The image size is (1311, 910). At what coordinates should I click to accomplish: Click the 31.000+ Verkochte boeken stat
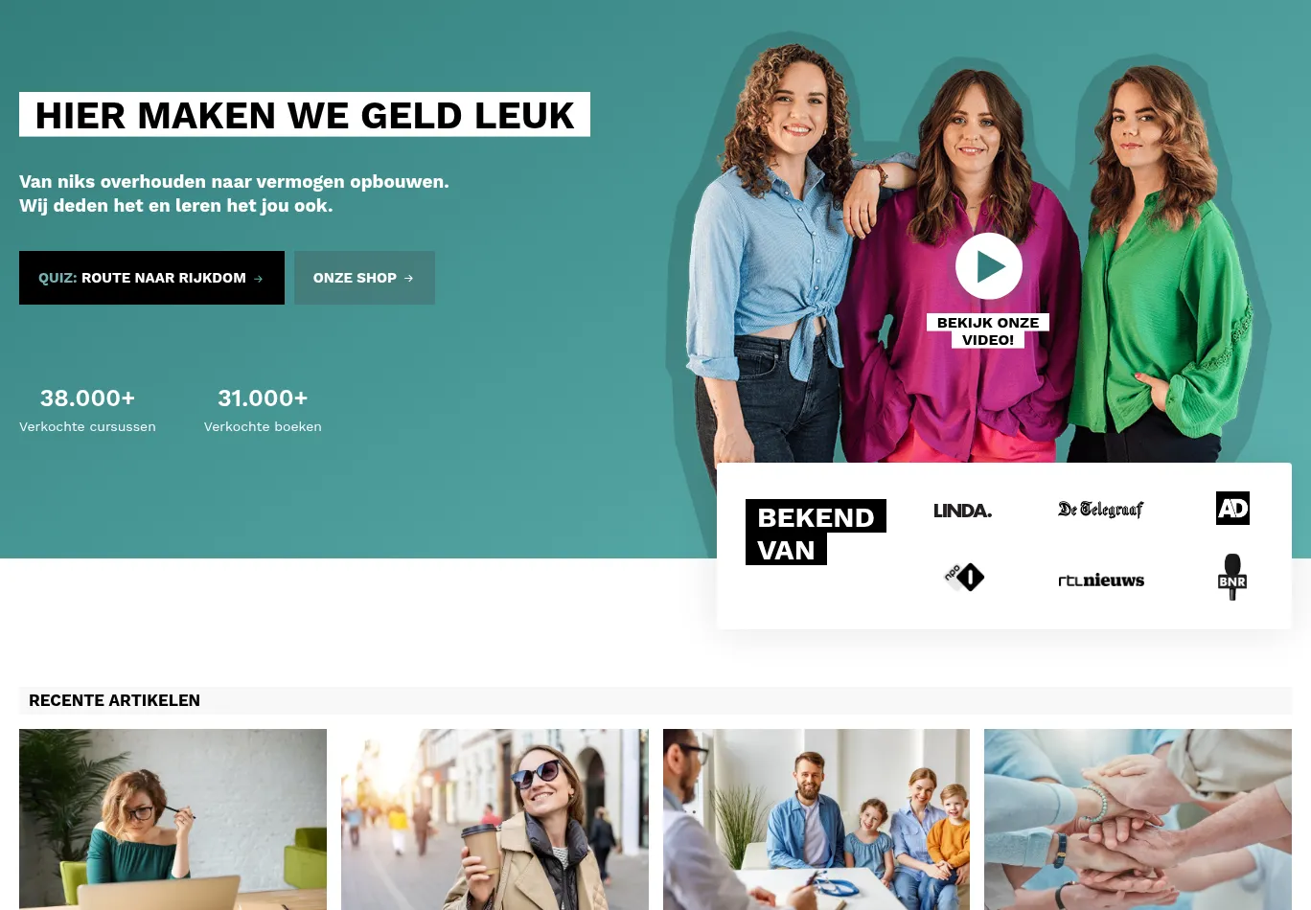pos(263,410)
